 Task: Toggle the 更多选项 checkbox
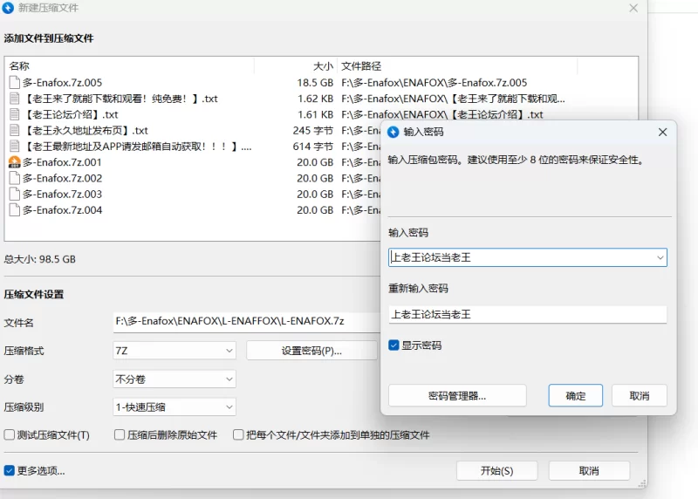coord(10,470)
